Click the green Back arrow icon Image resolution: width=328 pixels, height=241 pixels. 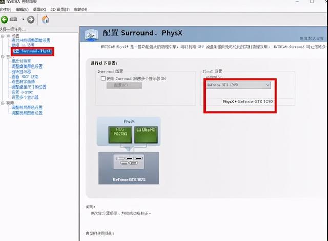pos(4,19)
